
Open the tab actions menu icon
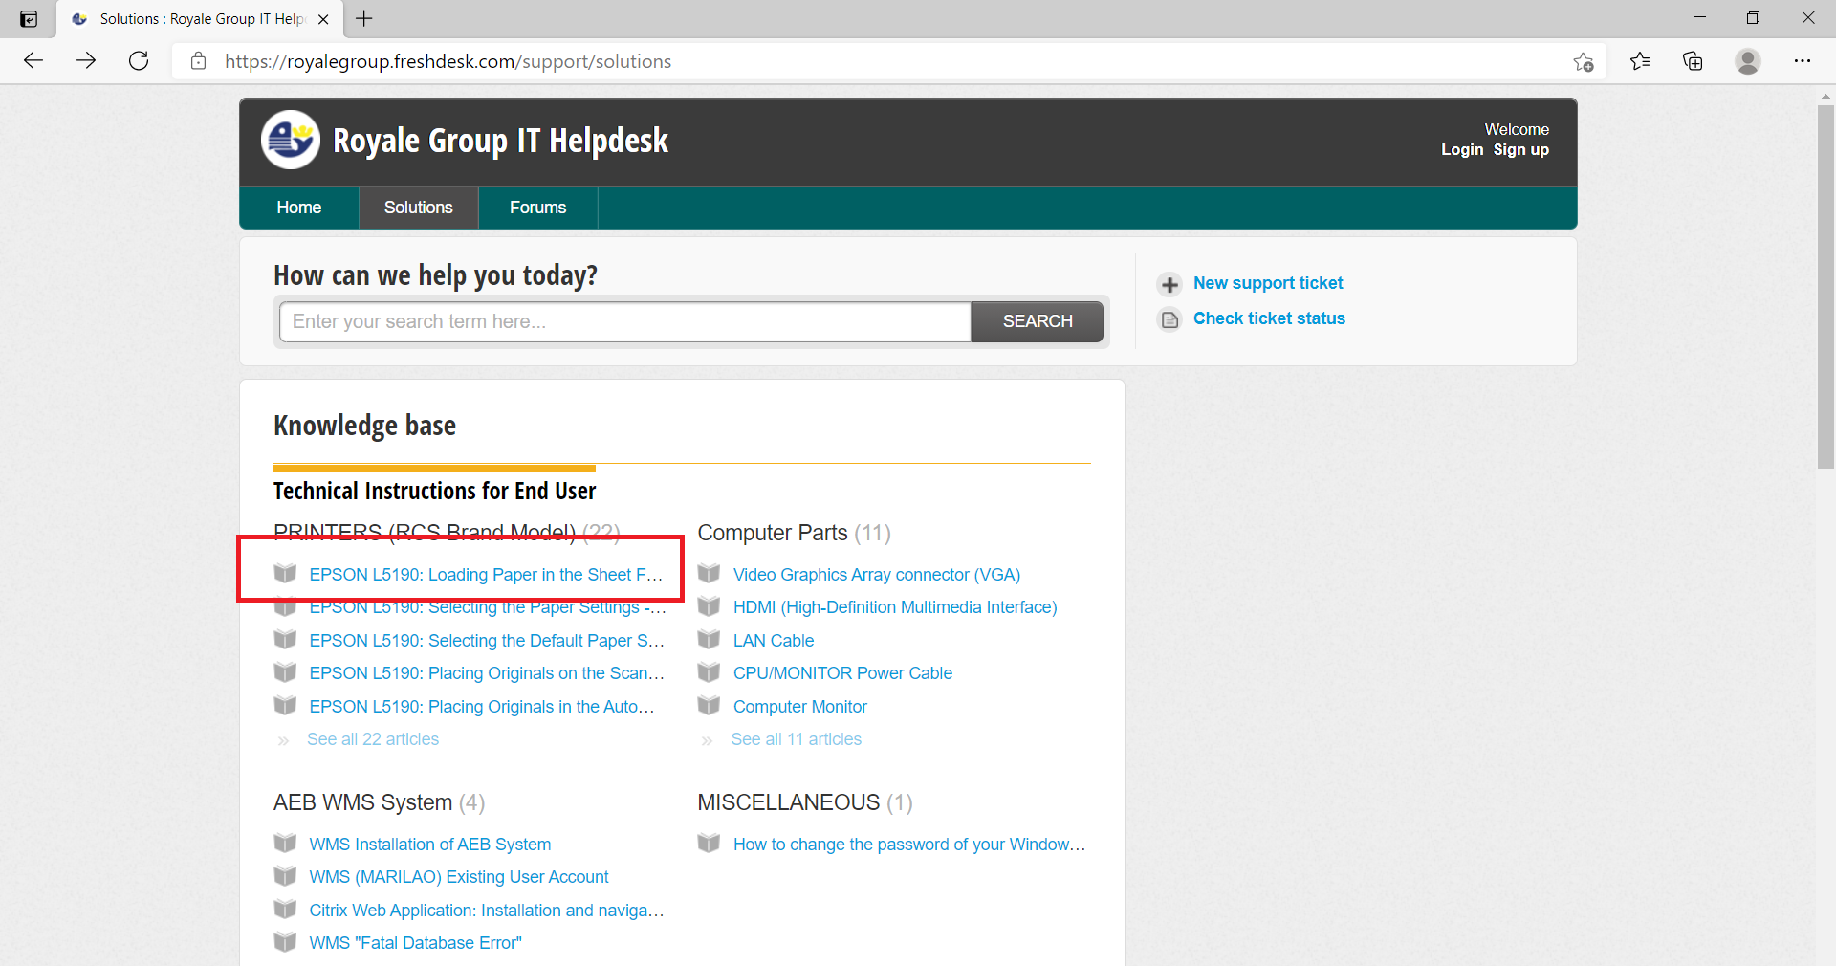(29, 19)
